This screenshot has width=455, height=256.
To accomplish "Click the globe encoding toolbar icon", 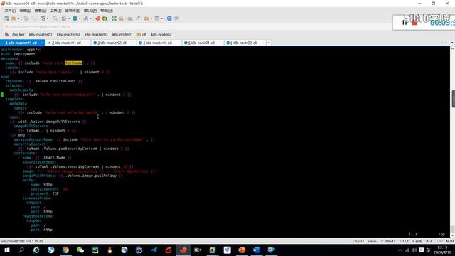I will pos(75,18).
